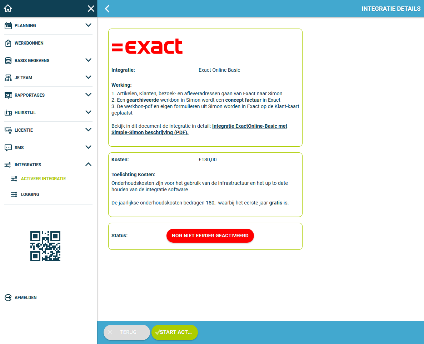The image size is (424, 344).
Task: Expand the Licentie chevron
Action: click(88, 130)
